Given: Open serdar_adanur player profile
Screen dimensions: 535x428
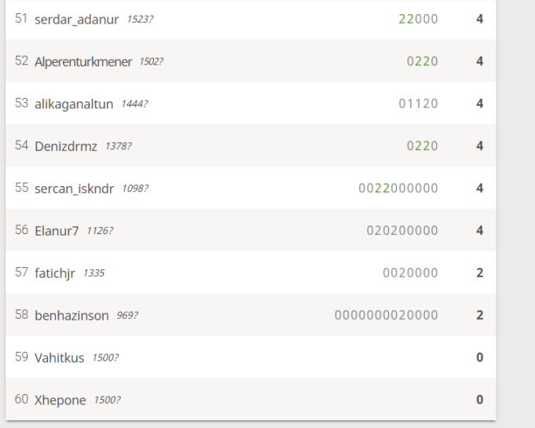Looking at the screenshot, I should coord(77,19).
